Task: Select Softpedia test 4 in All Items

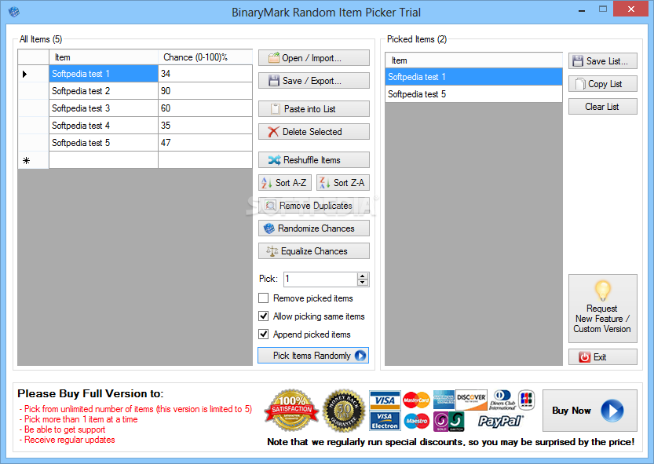Action: pos(104,125)
